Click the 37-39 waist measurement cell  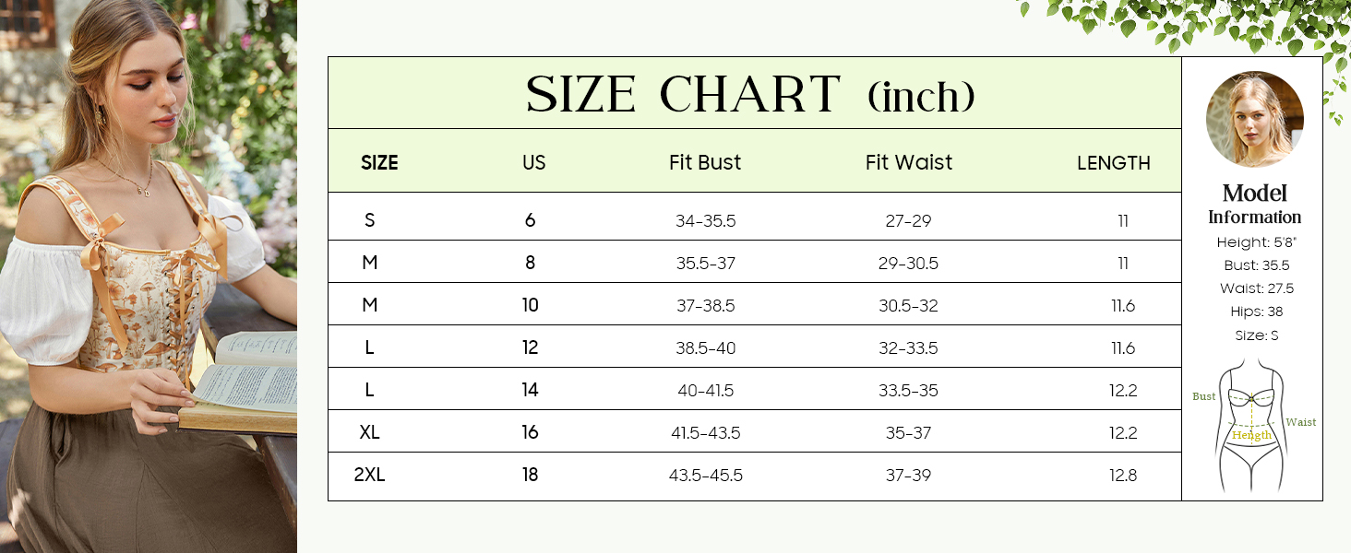tap(908, 476)
